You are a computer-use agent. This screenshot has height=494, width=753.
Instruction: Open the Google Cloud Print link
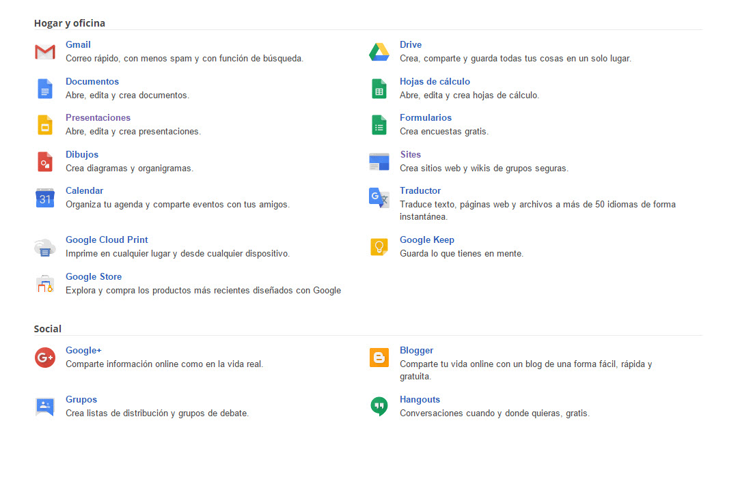pyautogui.click(x=107, y=239)
